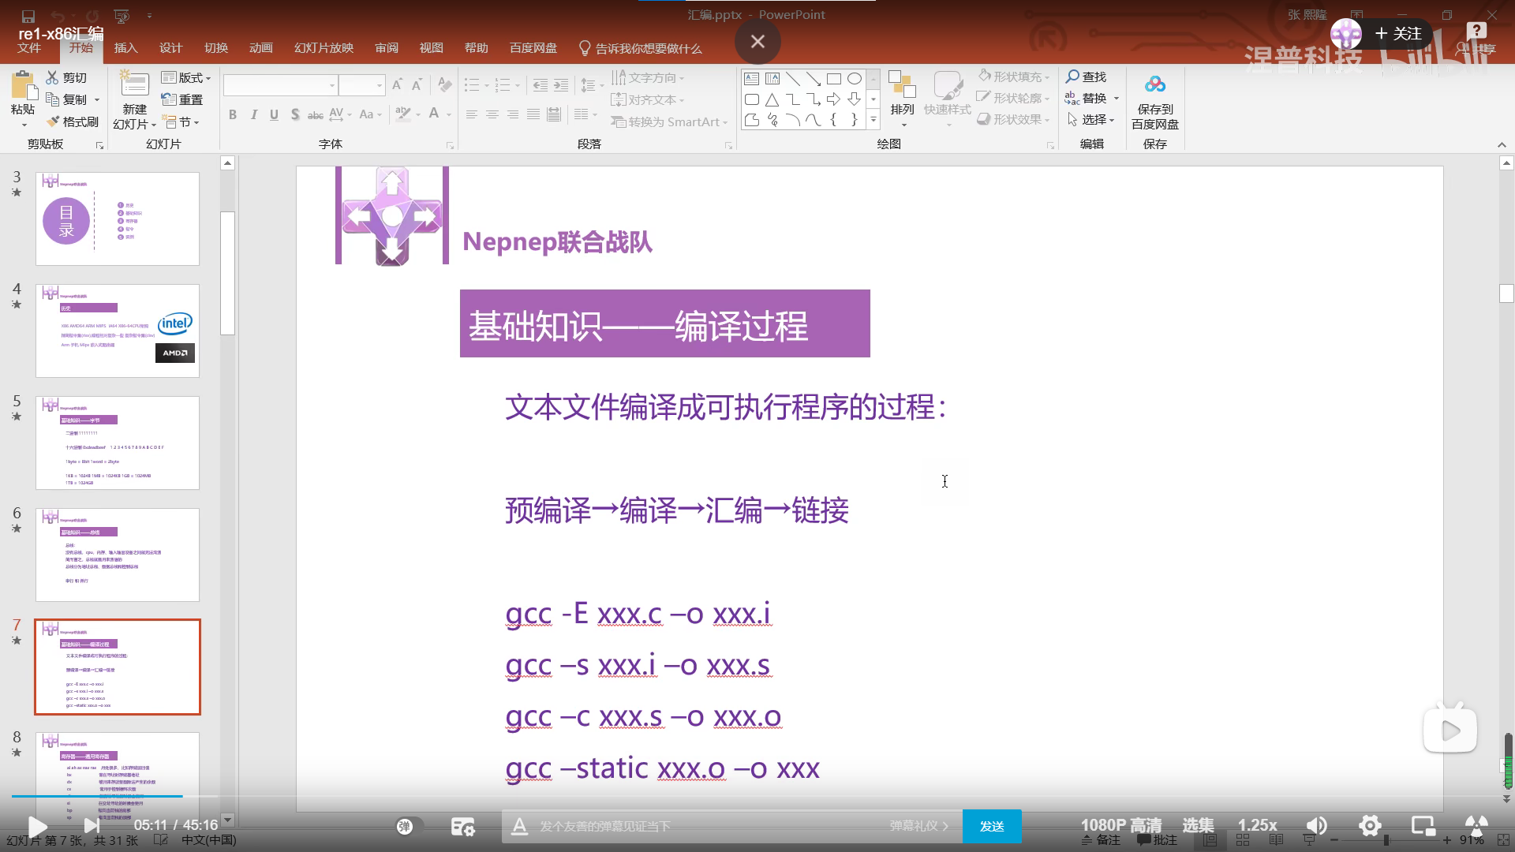Toggle bold formatting
This screenshot has width=1515, height=852.
pyautogui.click(x=232, y=114)
